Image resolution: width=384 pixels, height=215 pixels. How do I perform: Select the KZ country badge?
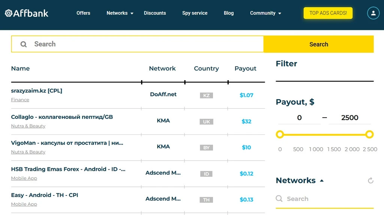[x=206, y=96]
